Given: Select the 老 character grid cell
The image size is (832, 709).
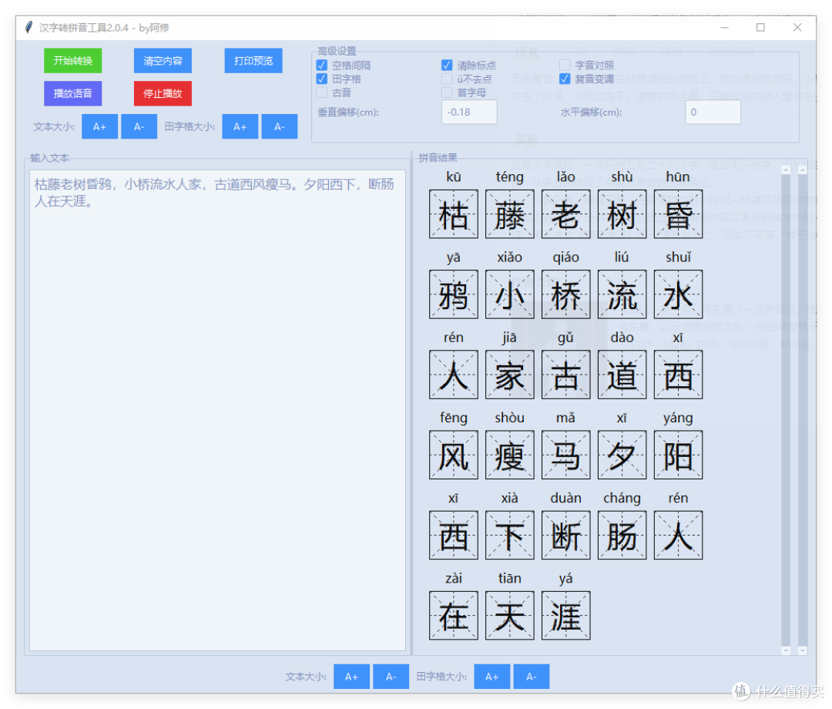Looking at the screenshot, I should 565,214.
